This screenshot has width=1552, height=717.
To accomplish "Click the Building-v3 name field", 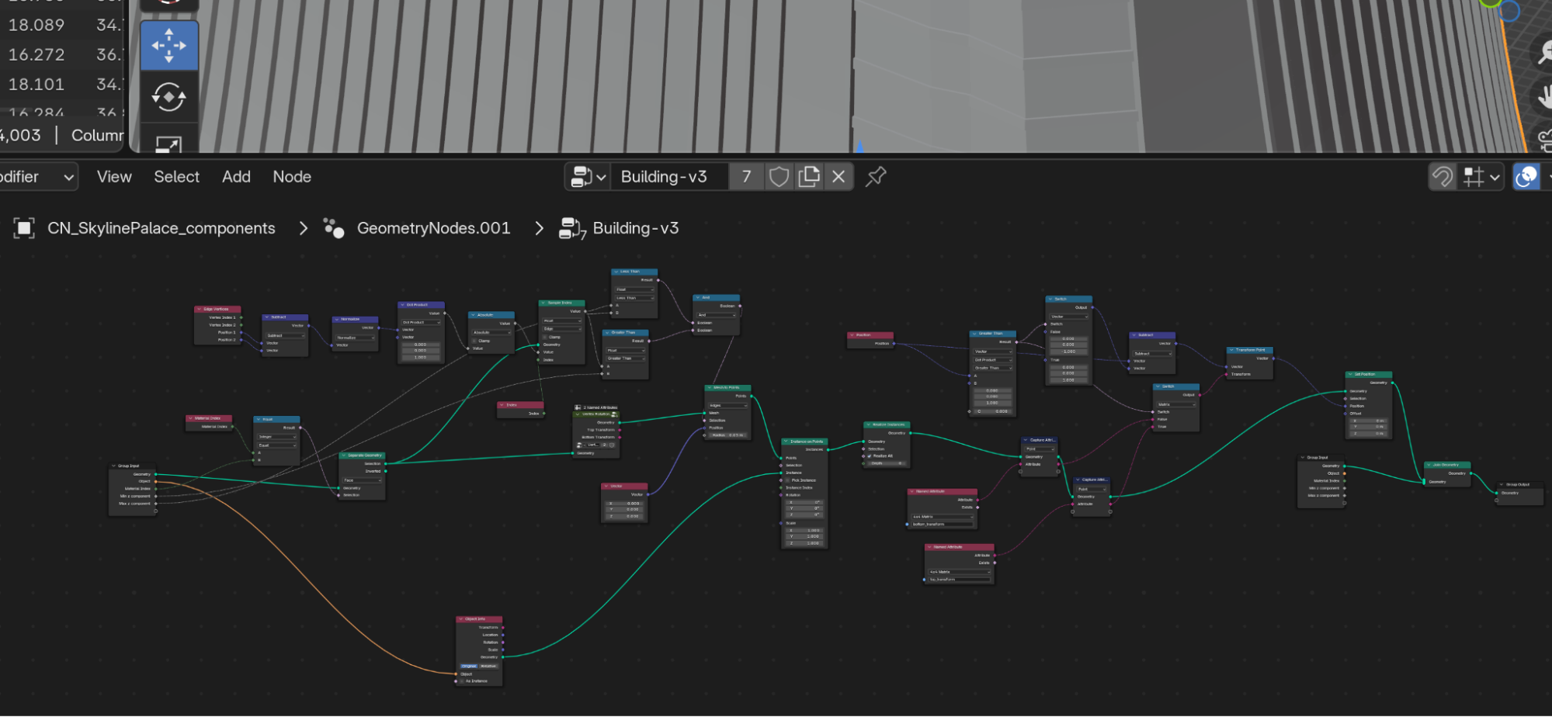I will [x=668, y=177].
